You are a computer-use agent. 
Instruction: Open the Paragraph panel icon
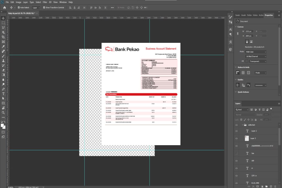(x=231, y=34)
